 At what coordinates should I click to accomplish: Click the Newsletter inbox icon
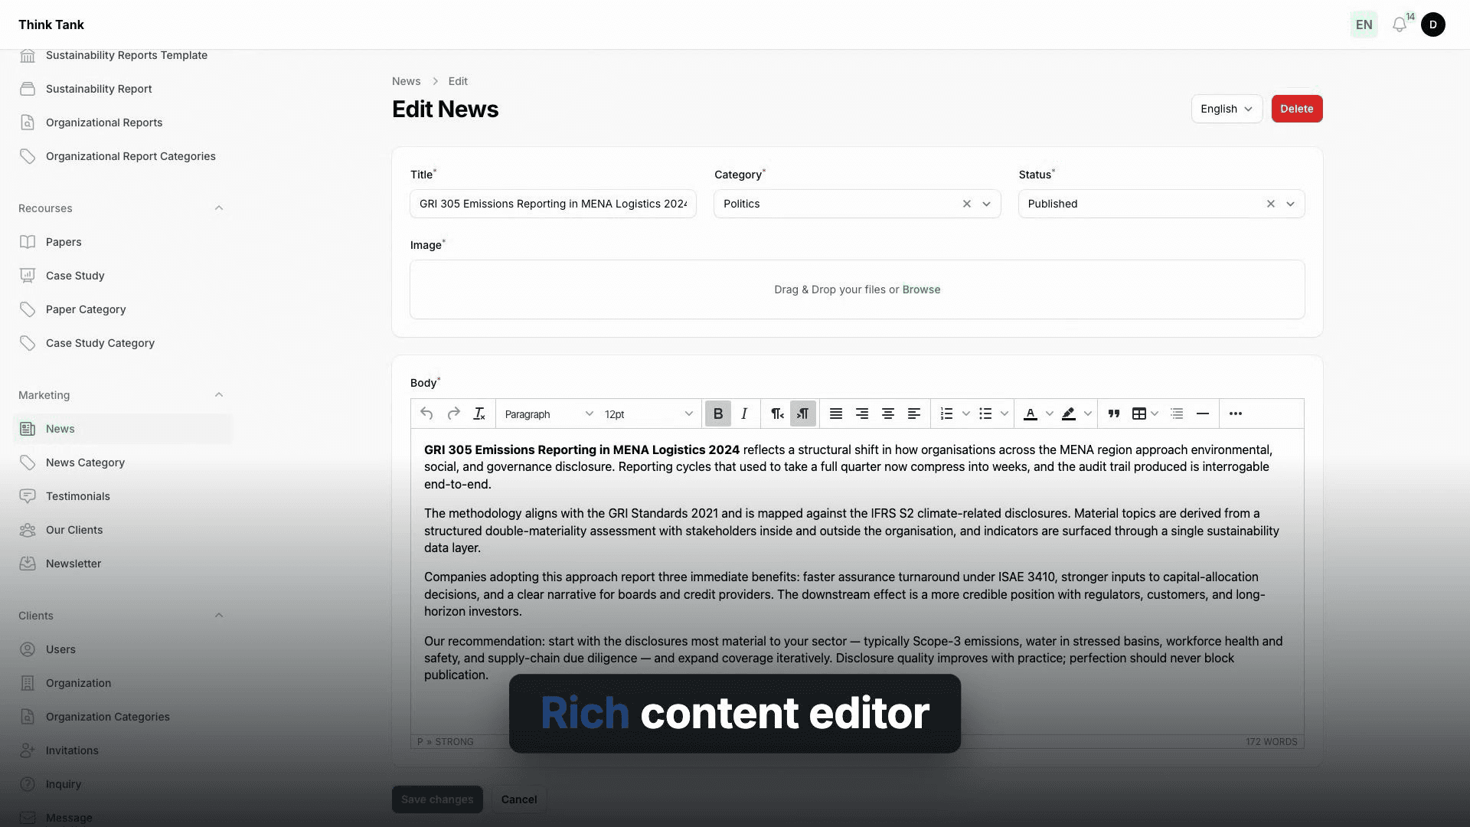click(x=28, y=564)
